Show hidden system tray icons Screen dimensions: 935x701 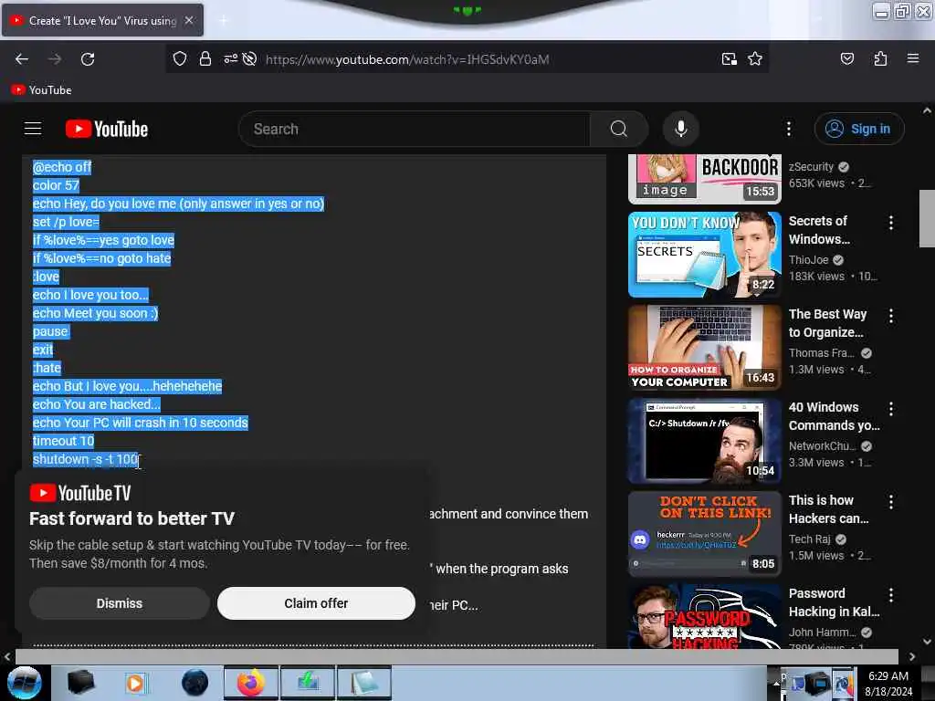[x=776, y=683]
